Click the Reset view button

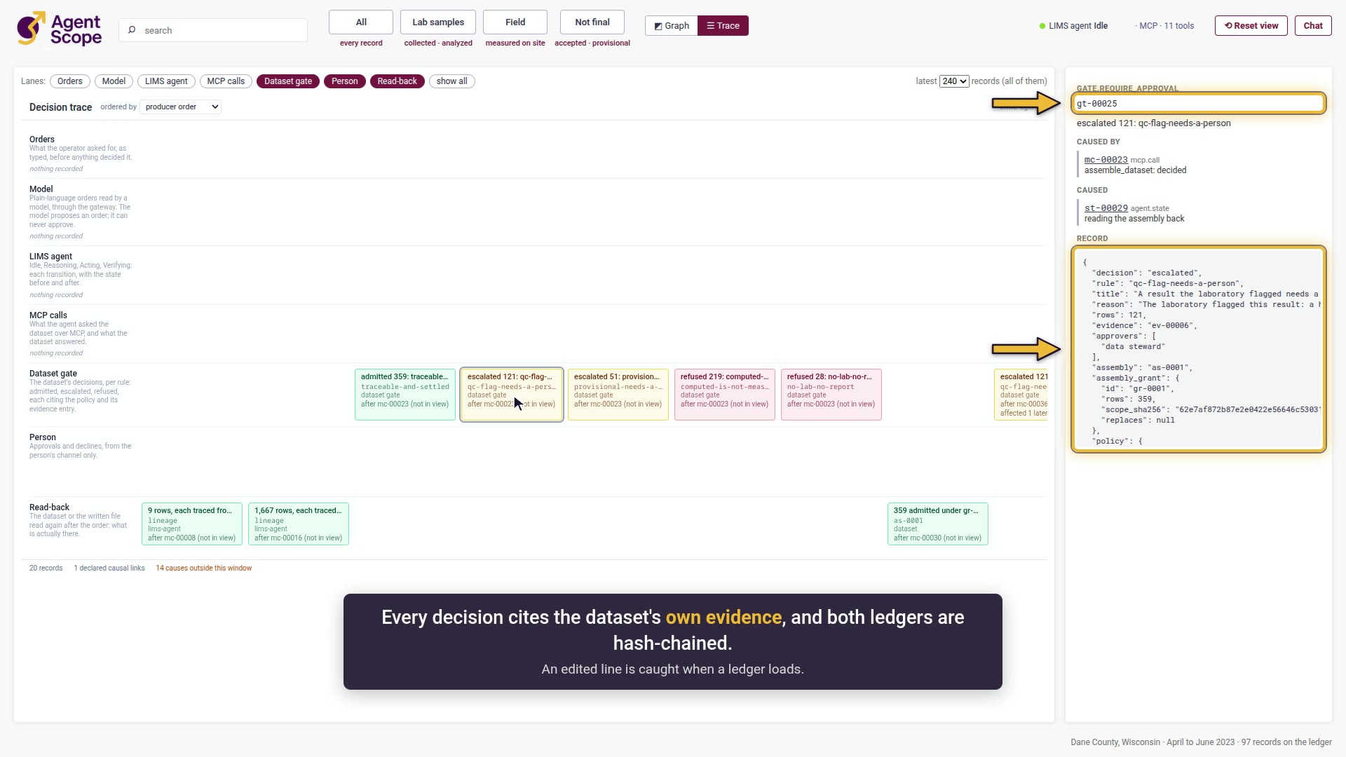pyautogui.click(x=1251, y=26)
